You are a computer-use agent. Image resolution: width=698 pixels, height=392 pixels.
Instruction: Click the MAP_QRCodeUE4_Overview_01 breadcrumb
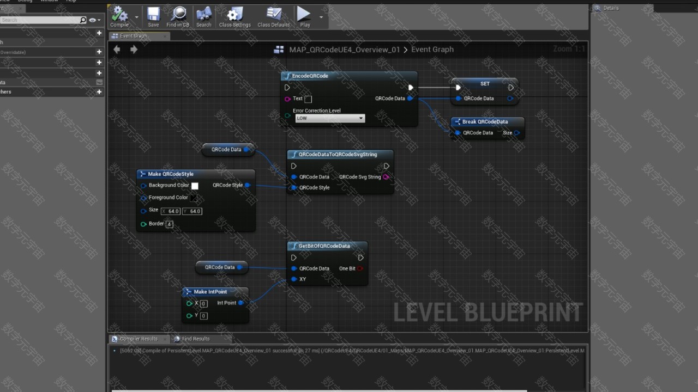(345, 50)
